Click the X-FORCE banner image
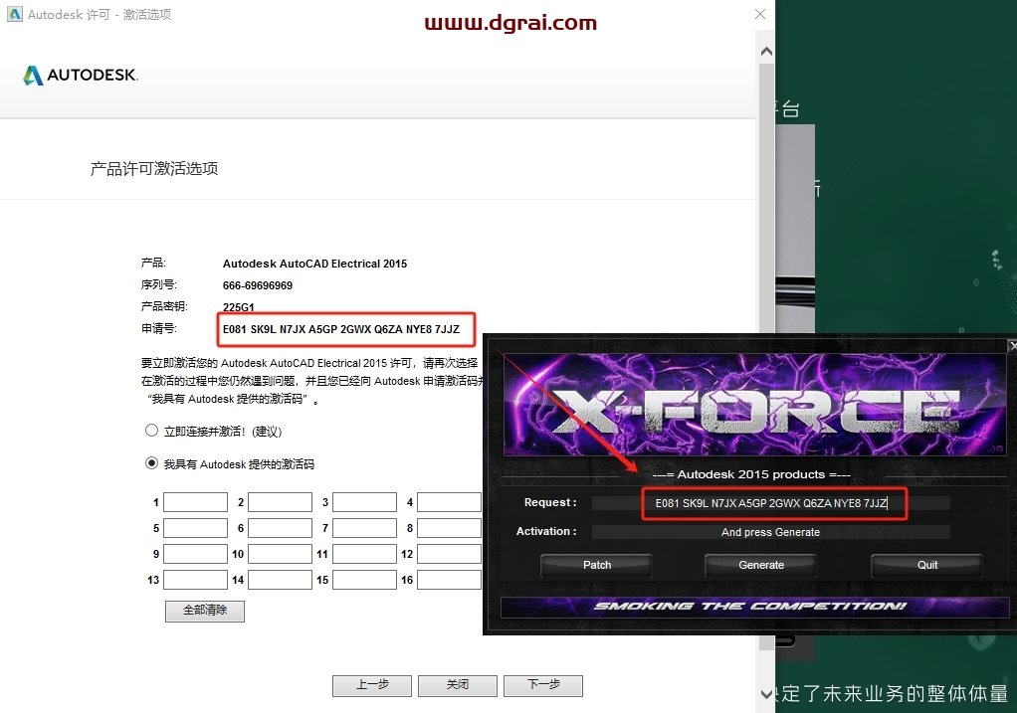1017x713 pixels. 754,405
